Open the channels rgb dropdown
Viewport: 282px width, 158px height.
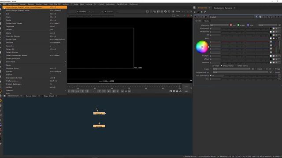[219, 25]
